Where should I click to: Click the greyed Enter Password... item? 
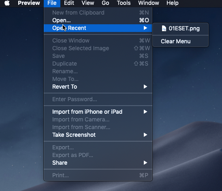coord(98,99)
